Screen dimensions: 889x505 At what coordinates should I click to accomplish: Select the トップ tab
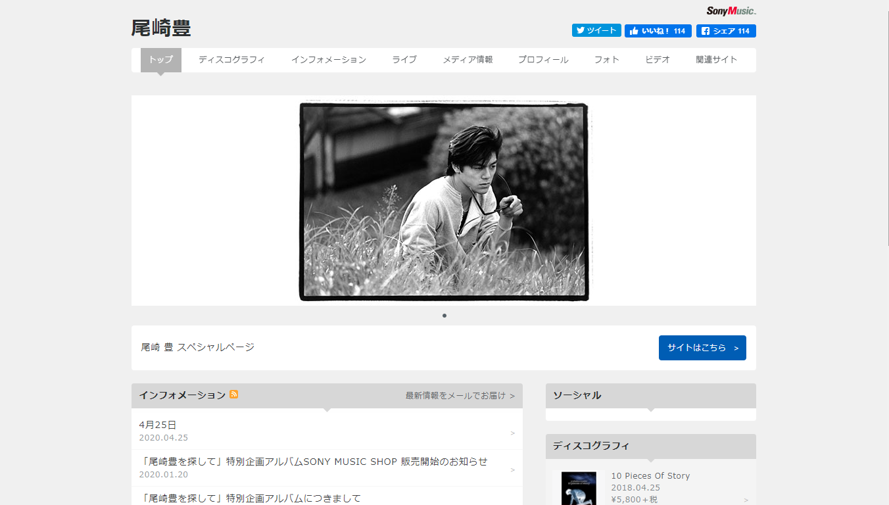pyautogui.click(x=161, y=60)
